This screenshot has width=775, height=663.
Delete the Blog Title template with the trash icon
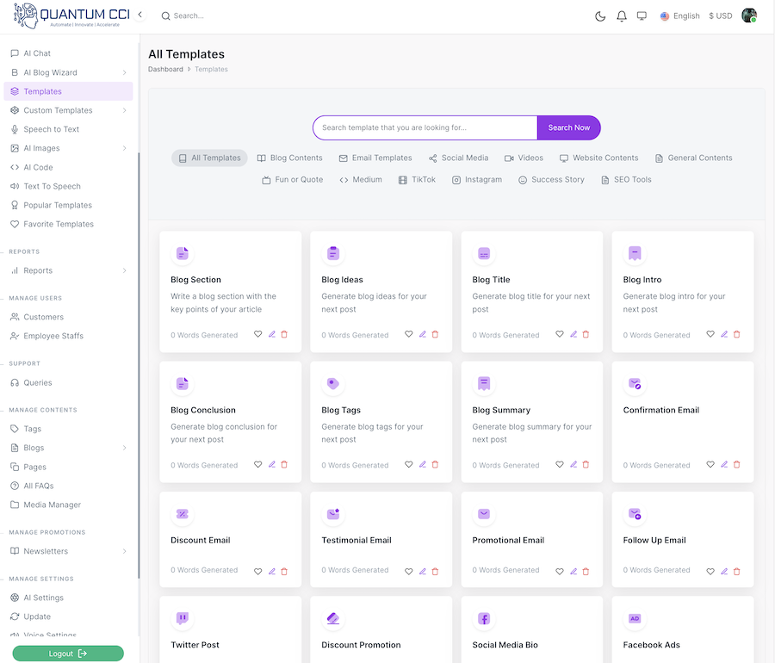pos(586,334)
